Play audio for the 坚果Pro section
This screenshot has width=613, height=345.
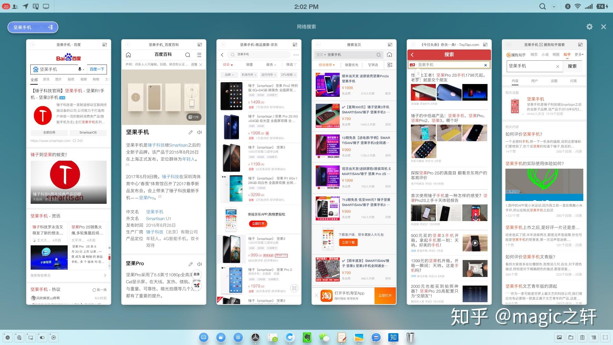pos(200,264)
